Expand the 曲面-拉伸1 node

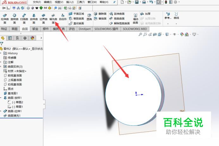(1, 111)
